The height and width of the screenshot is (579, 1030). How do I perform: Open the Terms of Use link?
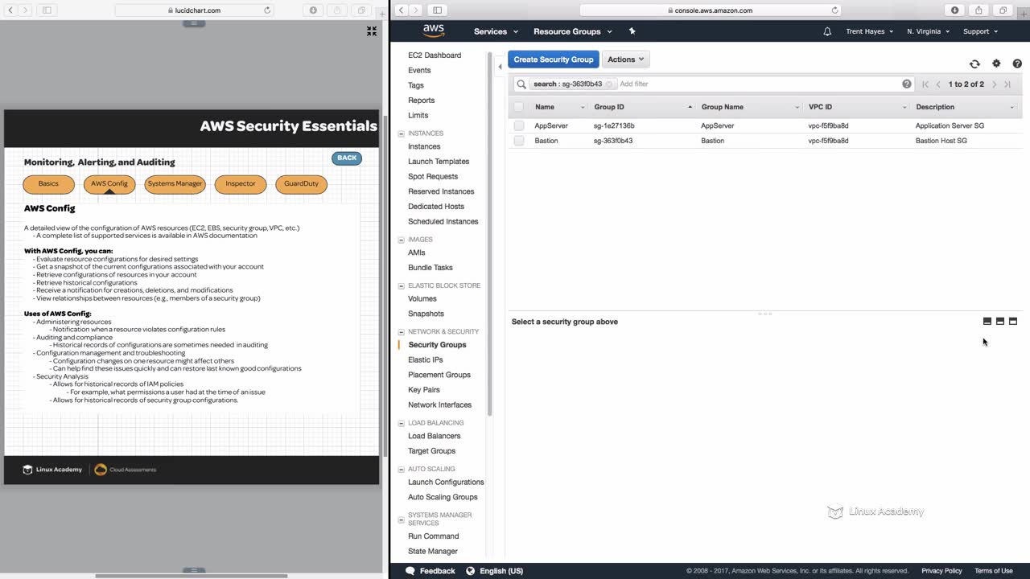click(994, 571)
